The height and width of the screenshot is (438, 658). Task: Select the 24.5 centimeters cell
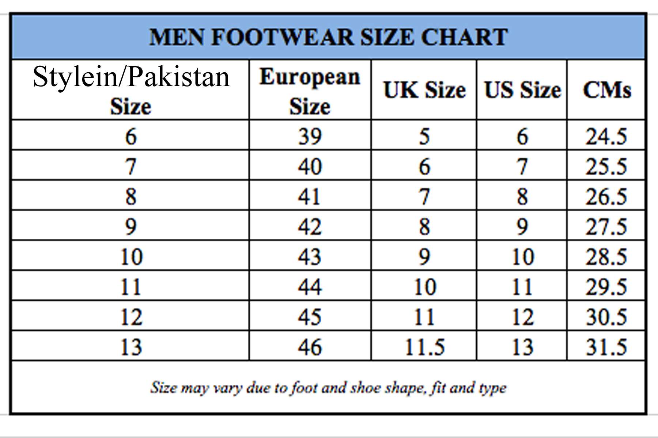coord(606,136)
